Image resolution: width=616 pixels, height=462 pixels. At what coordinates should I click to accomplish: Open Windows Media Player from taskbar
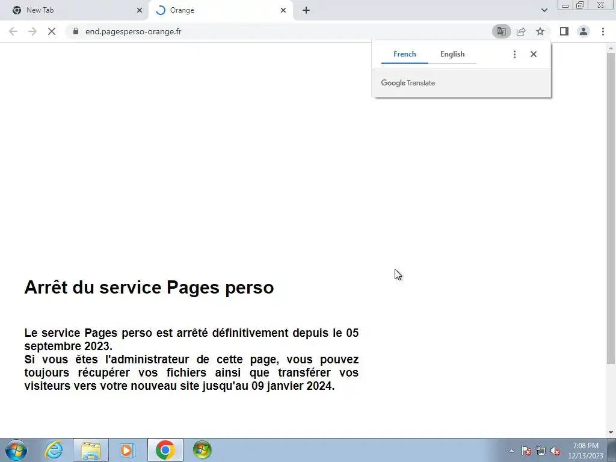click(128, 450)
